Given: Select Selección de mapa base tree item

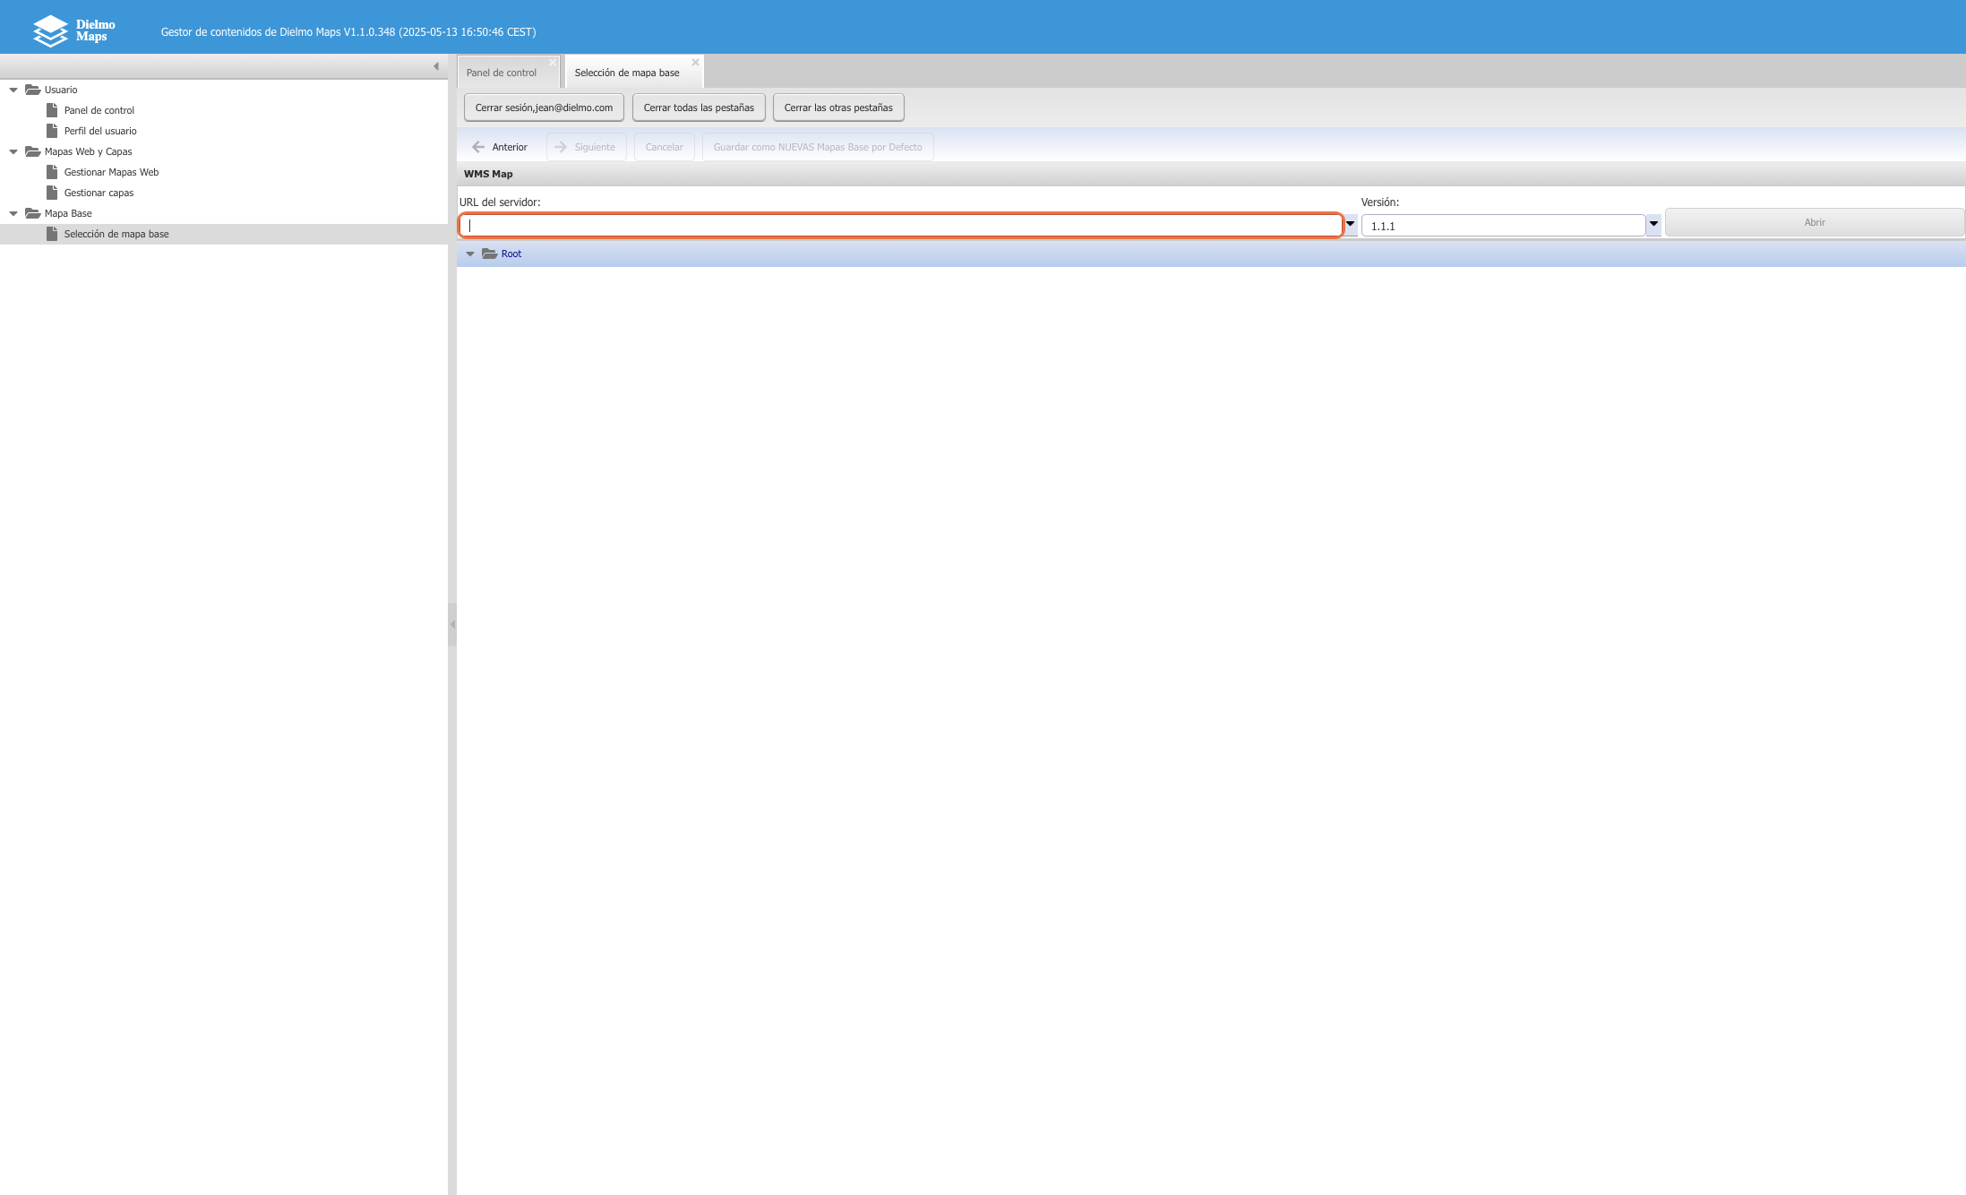Looking at the screenshot, I should coord(224,234).
